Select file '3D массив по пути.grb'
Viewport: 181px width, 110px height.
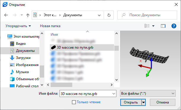click(x=82, y=47)
